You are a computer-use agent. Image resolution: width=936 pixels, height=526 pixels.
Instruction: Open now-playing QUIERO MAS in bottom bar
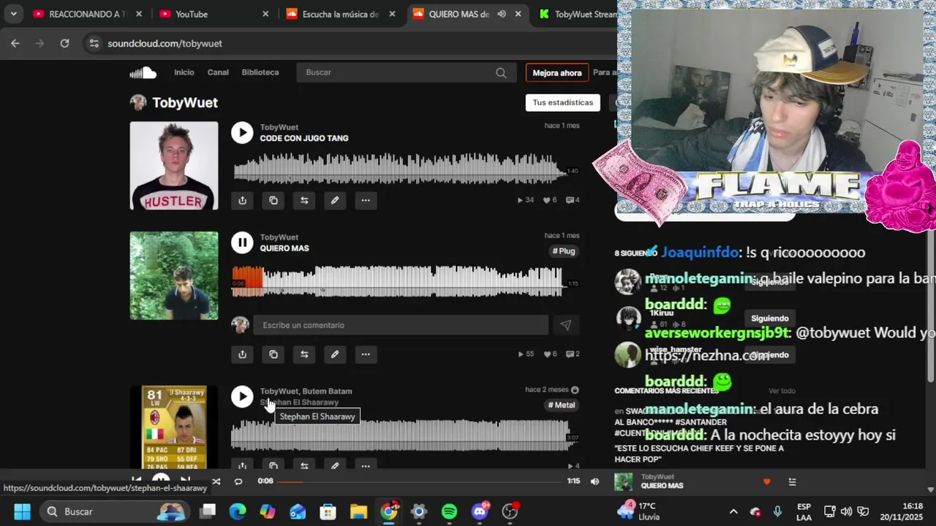(662, 486)
